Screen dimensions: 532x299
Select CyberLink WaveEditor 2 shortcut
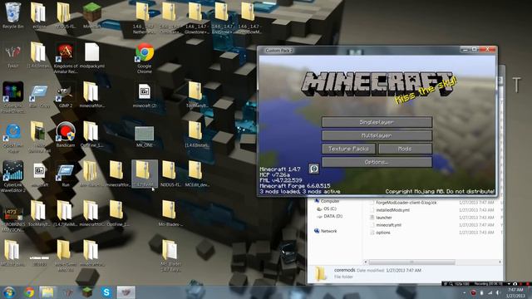pyautogui.click(x=13, y=176)
